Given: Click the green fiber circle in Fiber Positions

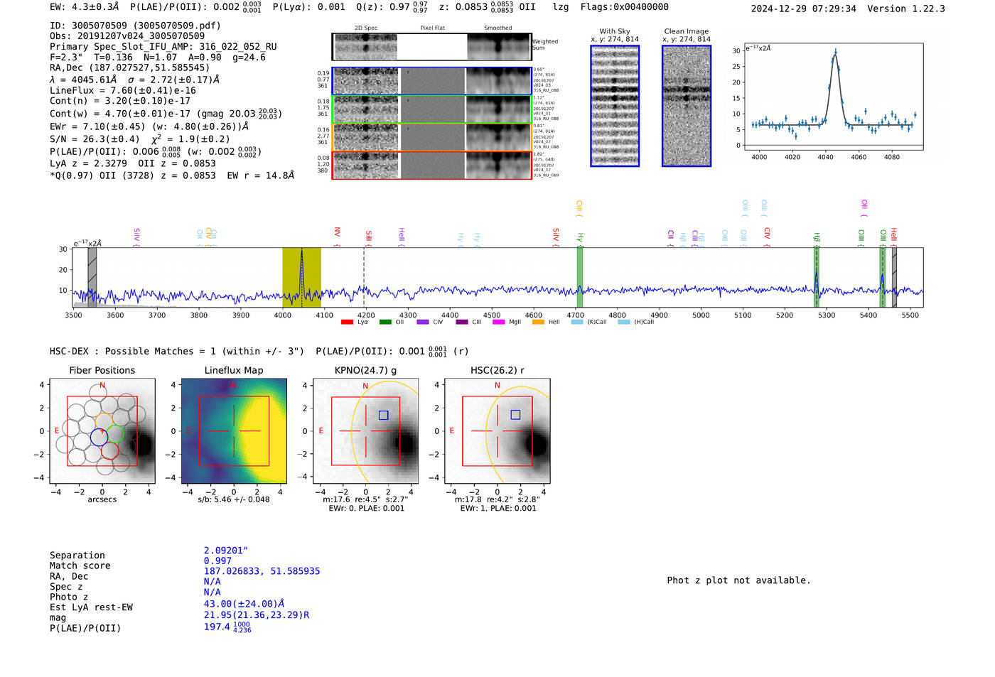Looking at the screenshot, I should (115, 433).
